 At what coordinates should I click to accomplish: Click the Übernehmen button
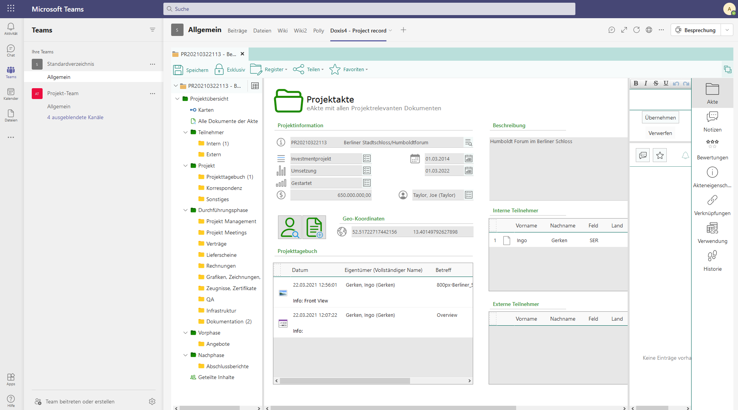(x=660, y=117)
